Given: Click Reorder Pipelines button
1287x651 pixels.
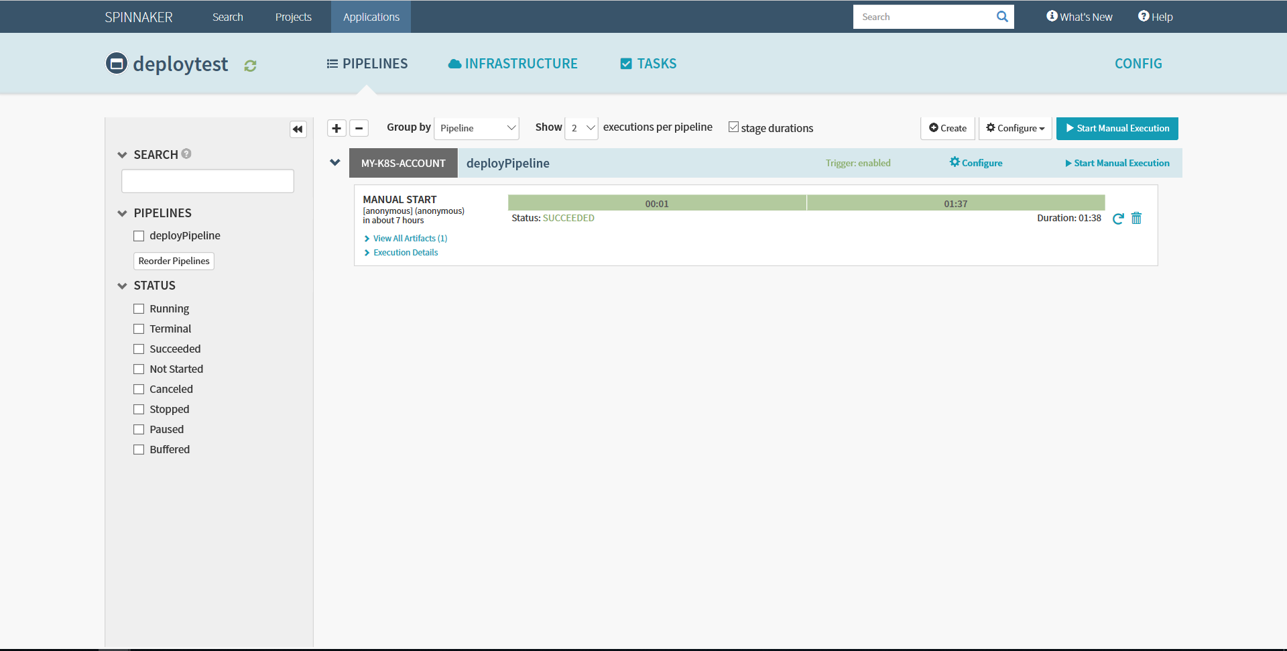Looking at the screenshot, I should pos(174,261).
